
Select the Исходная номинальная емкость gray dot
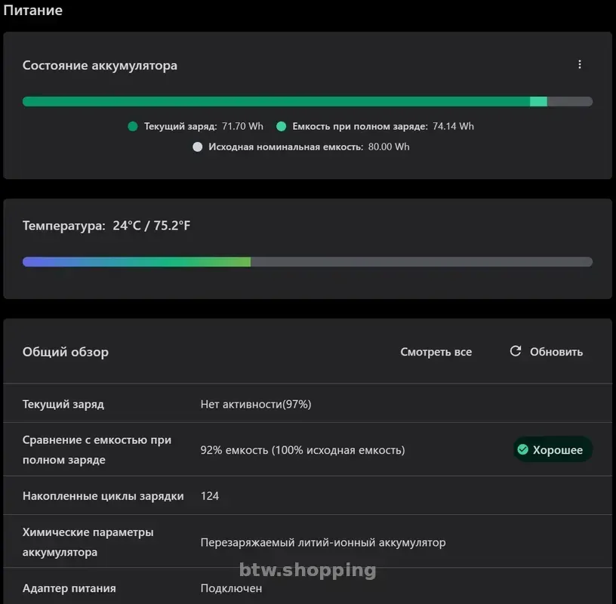pyautogui.click(x=198, y=146)
